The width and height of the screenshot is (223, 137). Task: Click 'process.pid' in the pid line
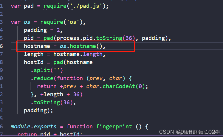(75, 38)
